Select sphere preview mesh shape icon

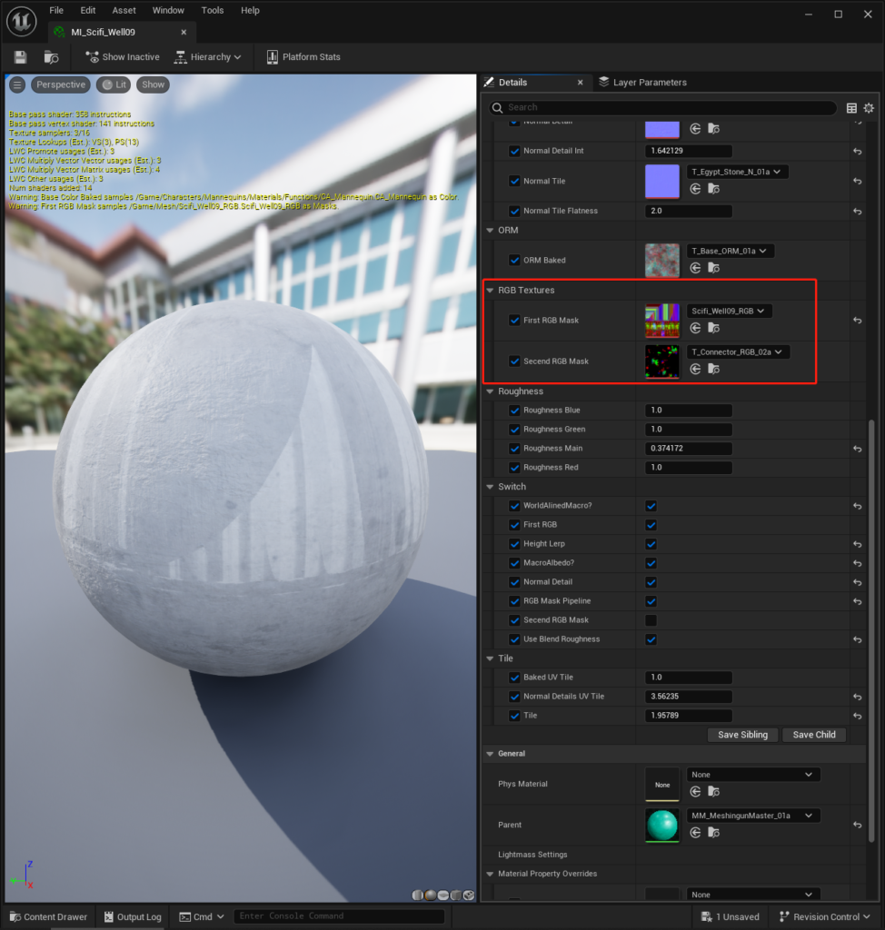pos(431,895)
